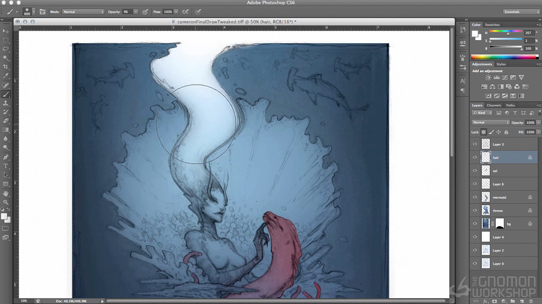
Task: Click the color spectrum ramp
Action: (x=506, y=57)
